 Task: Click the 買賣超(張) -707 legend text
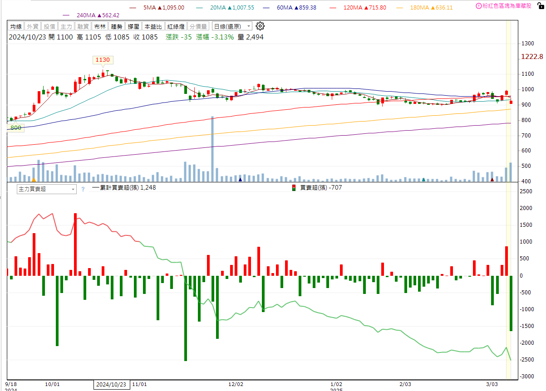(x=321, y=187)
